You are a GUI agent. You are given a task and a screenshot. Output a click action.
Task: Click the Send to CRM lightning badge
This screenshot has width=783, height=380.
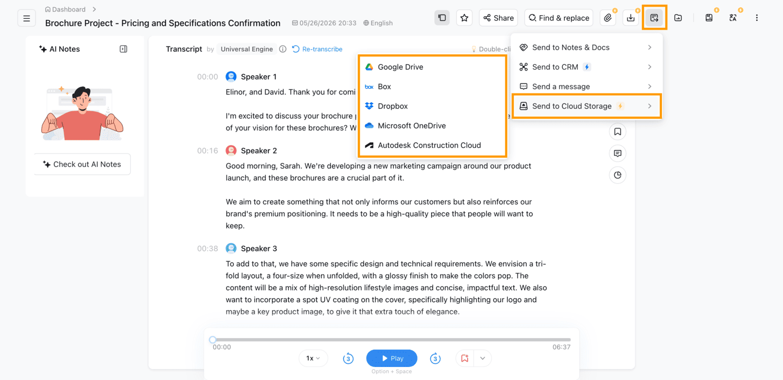587,67
